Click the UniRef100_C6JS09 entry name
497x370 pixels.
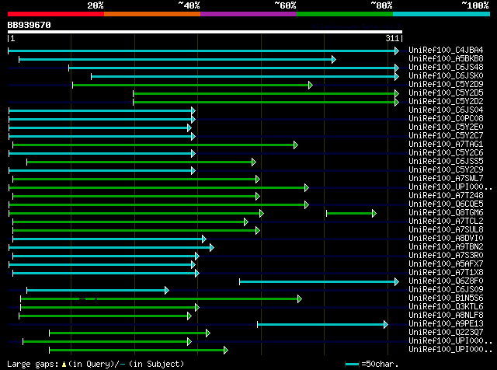point(446,290)
